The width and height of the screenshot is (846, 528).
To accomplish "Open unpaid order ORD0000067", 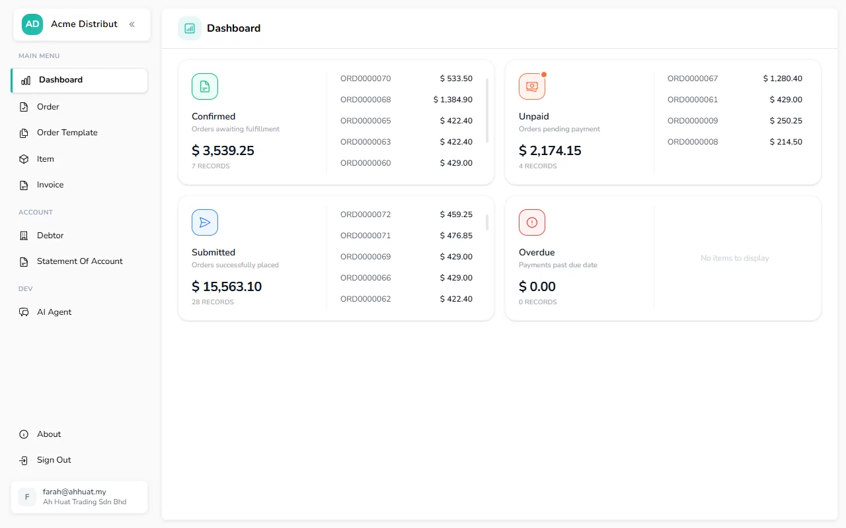I will pos(735,79).
